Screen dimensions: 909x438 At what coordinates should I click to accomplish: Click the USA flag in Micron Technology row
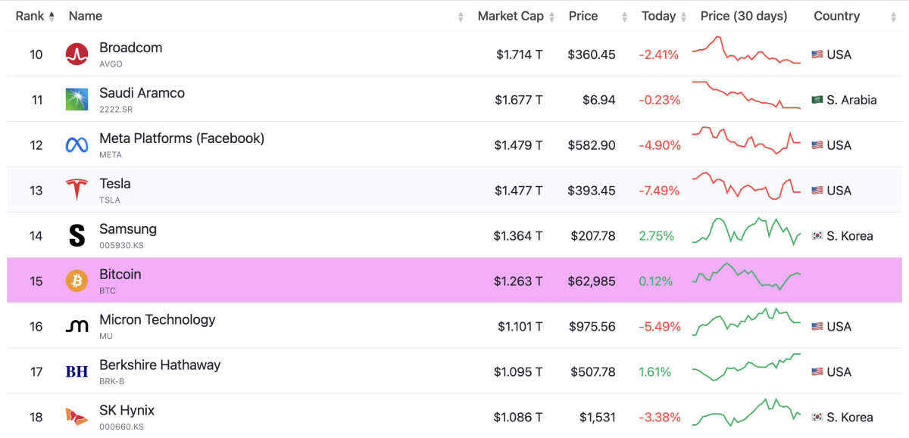point(817,327)
